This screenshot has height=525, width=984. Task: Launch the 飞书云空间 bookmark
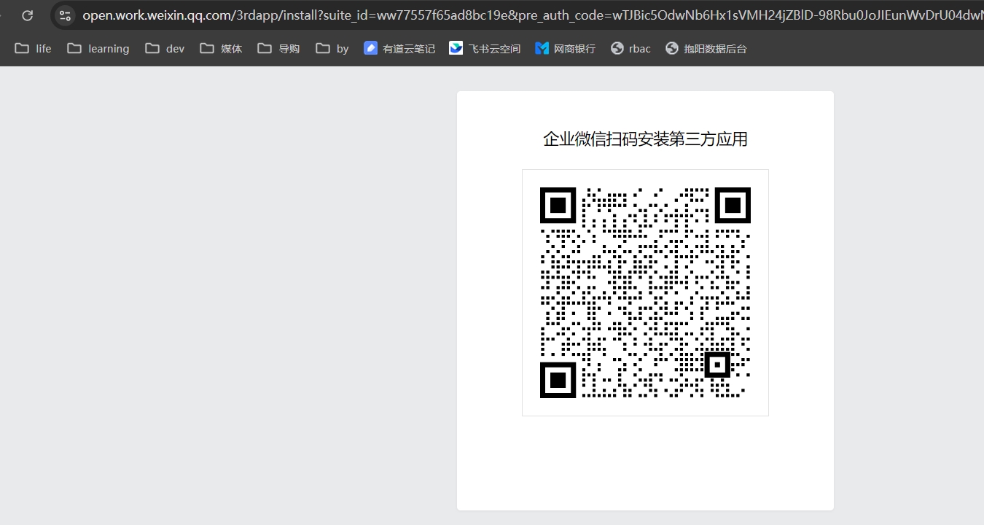tap(485, 49)
